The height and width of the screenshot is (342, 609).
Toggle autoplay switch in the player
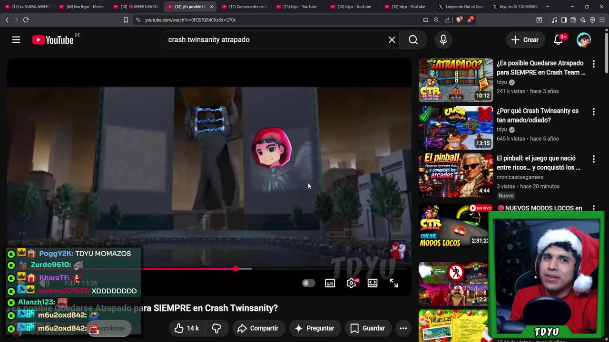pyautogui.click(x=308, y=283)
